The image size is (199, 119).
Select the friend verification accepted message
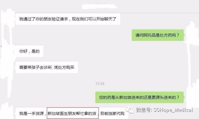point(68,19)
